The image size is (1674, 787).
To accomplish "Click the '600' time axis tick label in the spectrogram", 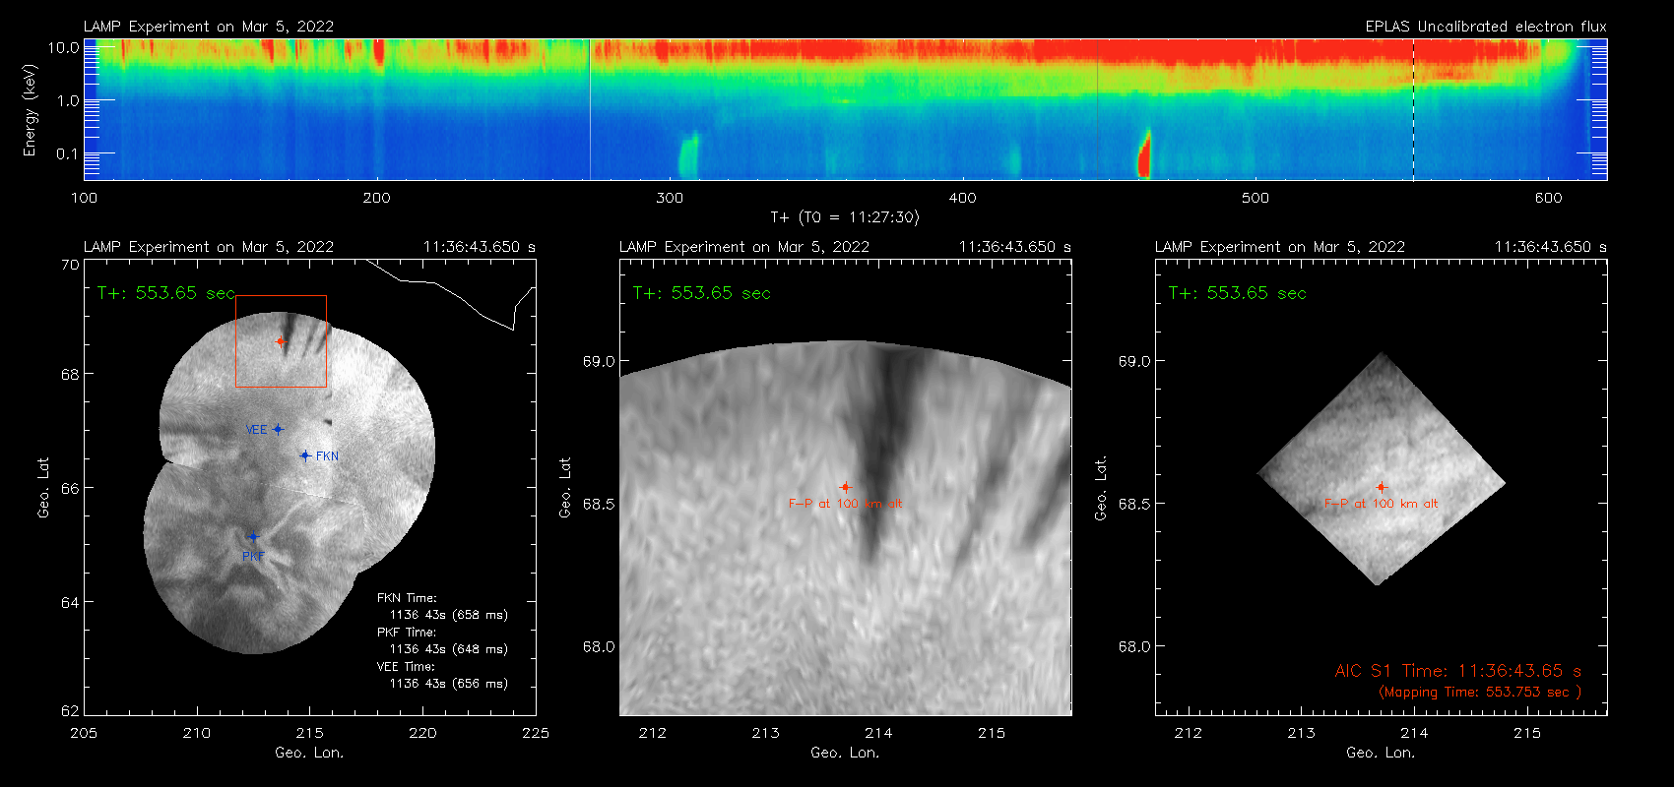I will [1549, 198].
